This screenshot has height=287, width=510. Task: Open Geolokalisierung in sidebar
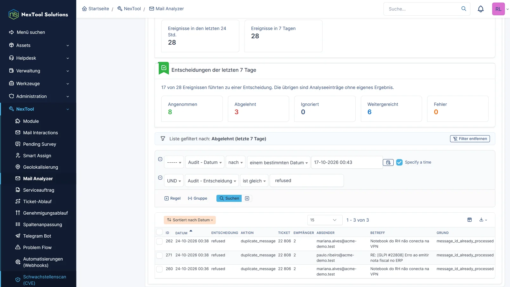tap(40, 167)
